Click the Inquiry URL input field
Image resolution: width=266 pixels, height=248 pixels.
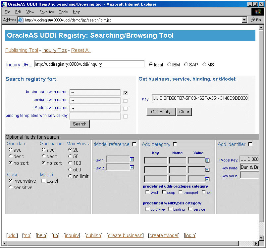(89, 64)
